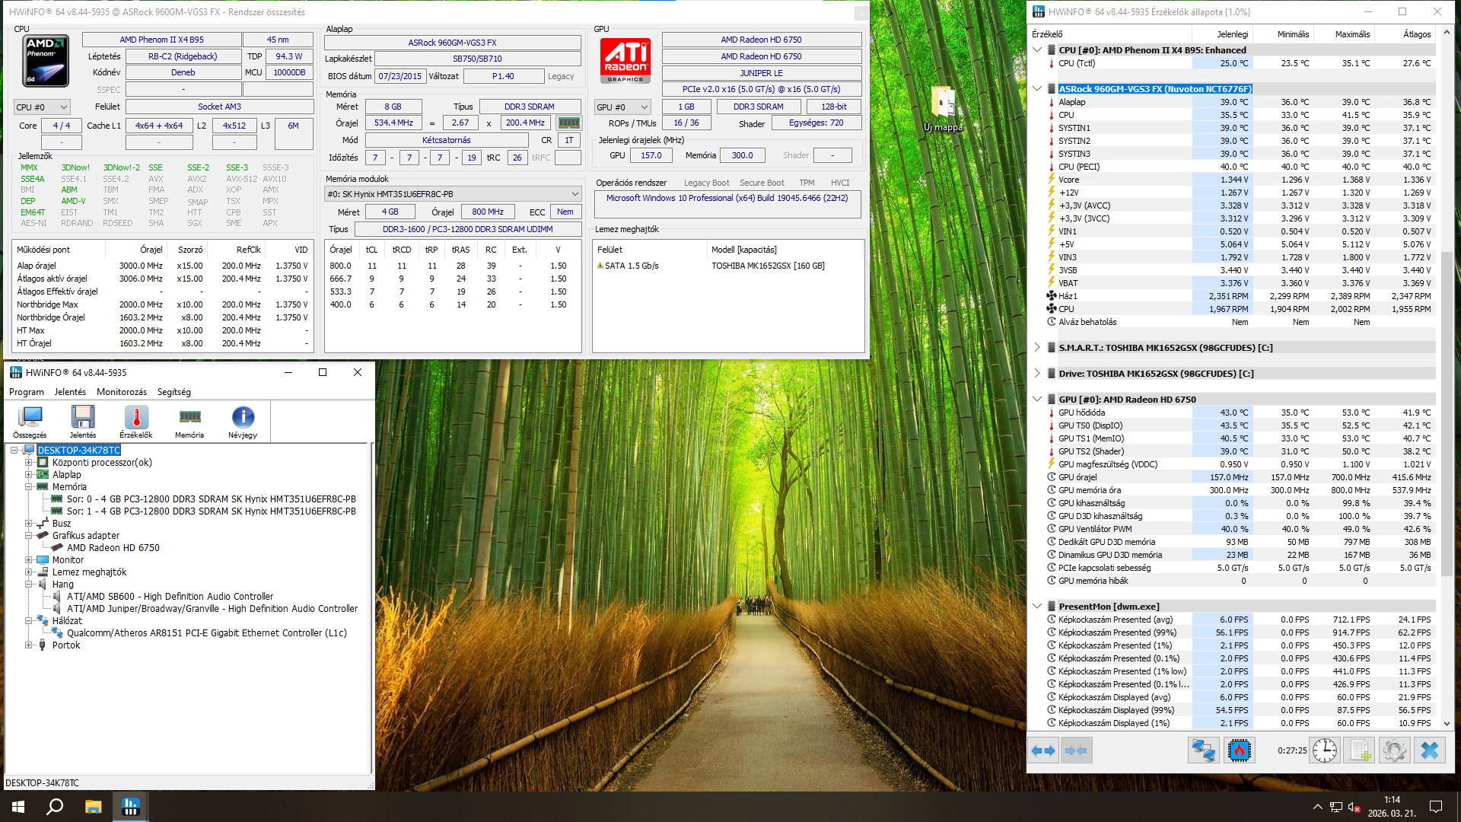1461x822 pixels.
Task: Expand the Monitor tree node
Action: pos(29,560)
